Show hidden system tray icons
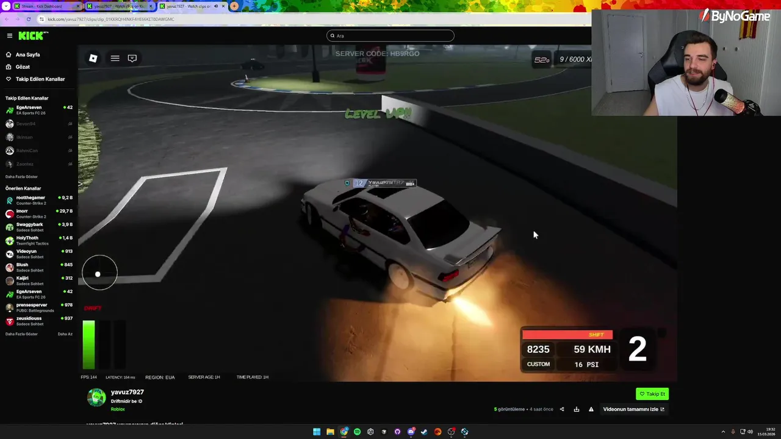The image size is (781, 439). (x=723, y=432)
